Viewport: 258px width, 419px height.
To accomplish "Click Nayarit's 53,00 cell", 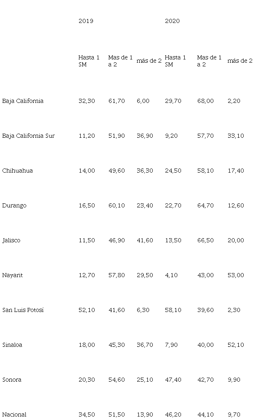I will point(235,275).
